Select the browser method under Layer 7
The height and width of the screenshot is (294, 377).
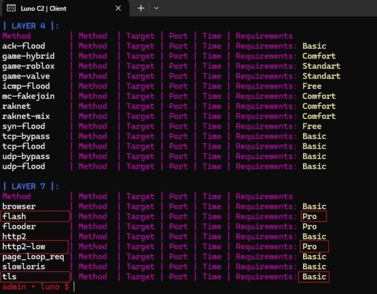tap(19, 206)
